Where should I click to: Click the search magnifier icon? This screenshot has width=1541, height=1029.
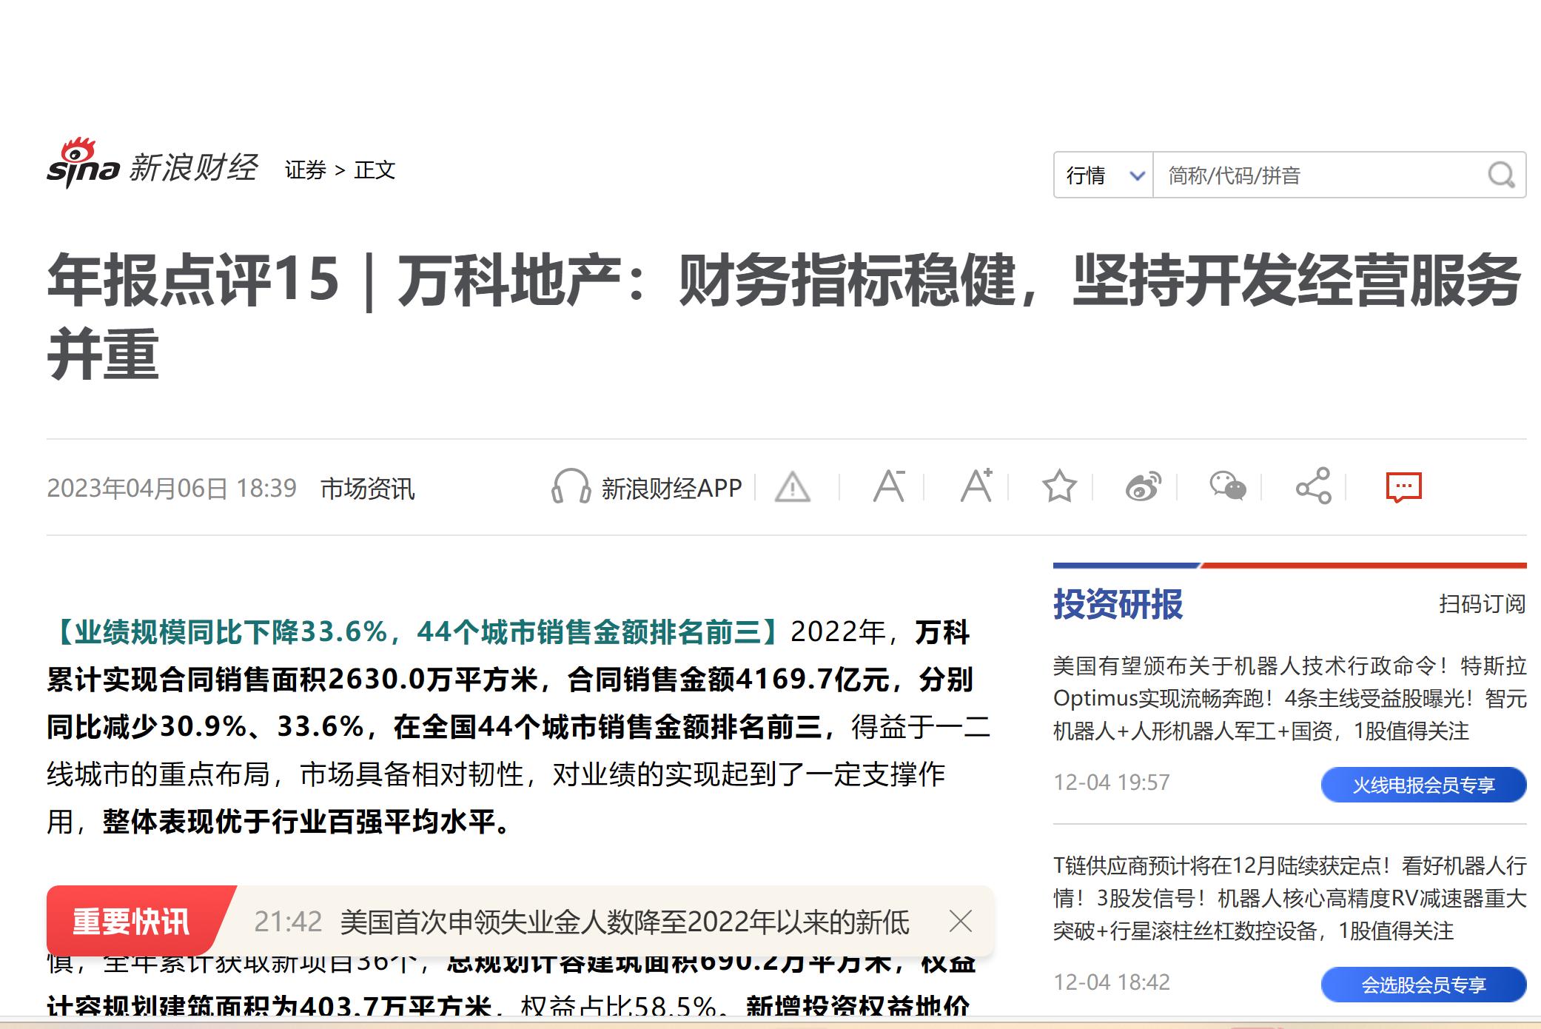pyautogui.click(x=1501, y=175)
